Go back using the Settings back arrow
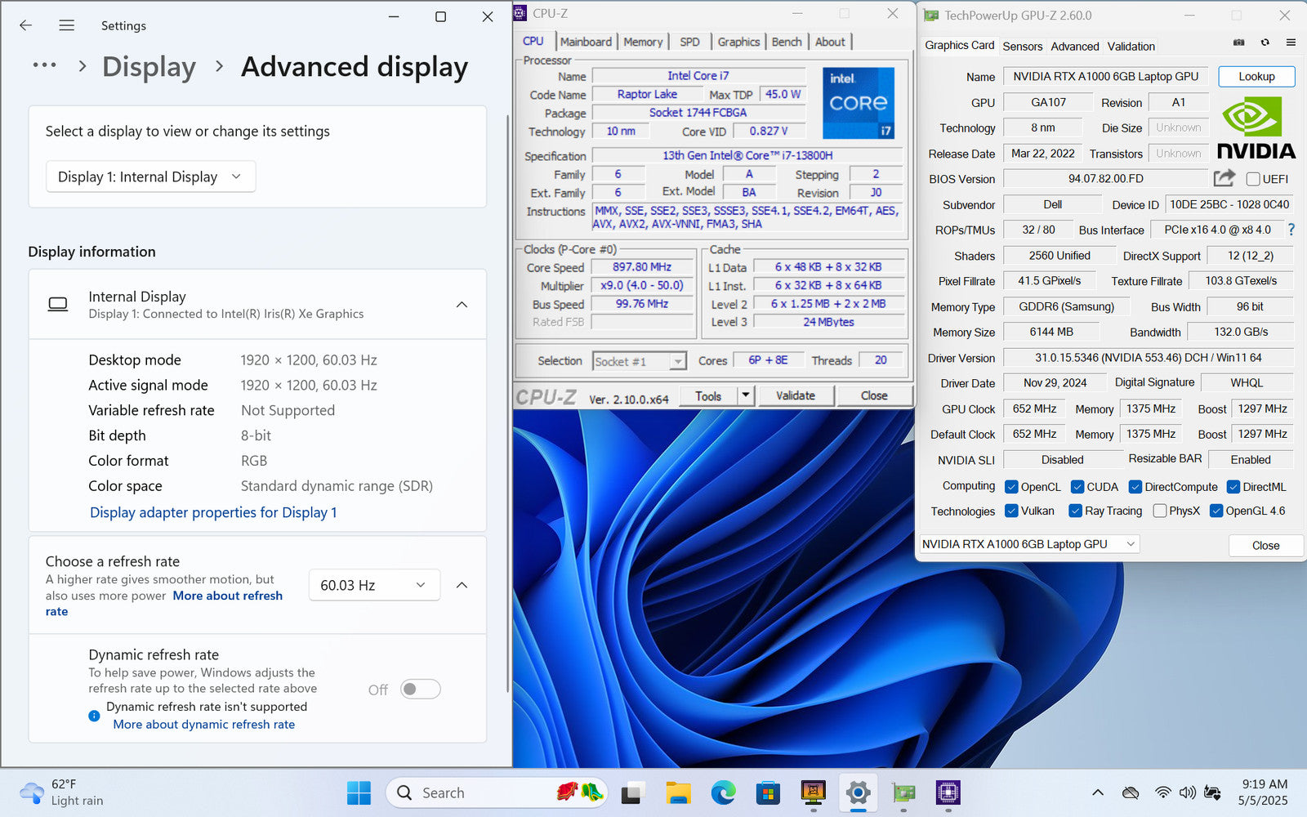This screenshot has height=817, width=1307. coord(26,25)
